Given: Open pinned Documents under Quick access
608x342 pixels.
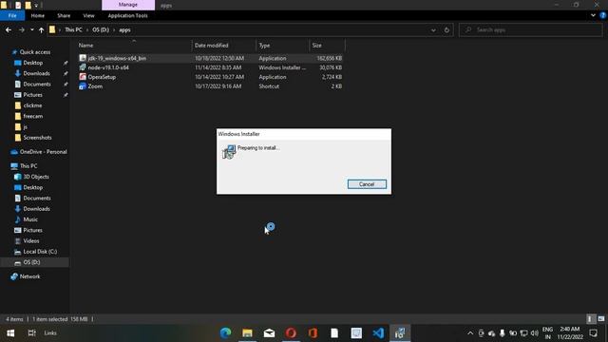Looking at the screenshot, I should tap(37, 85).
